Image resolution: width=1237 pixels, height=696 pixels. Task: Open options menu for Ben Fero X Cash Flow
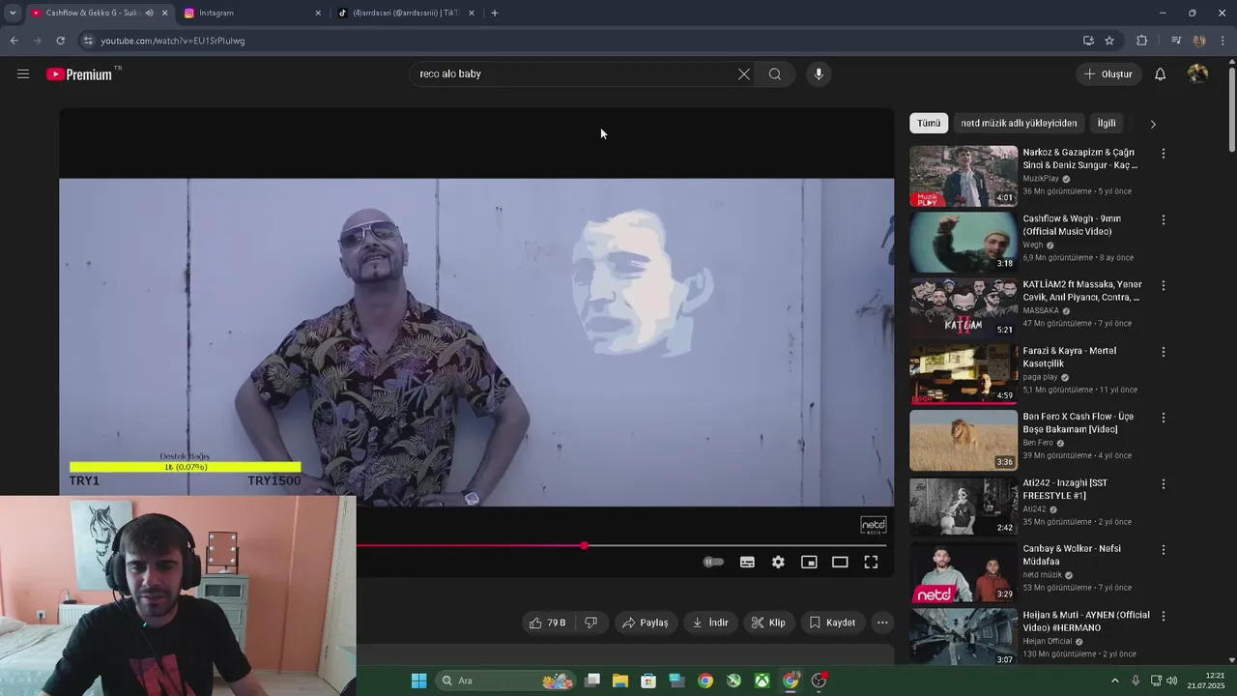(1164, 418)
